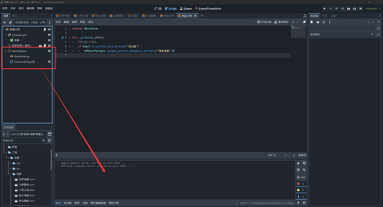Add a new child node with plus icon
Viewport: 383px width, 207px height.
click(x=4, y=22)
